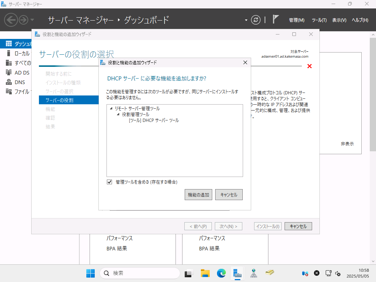Open File Explorer from the taskbar

[x=205, y=273]
